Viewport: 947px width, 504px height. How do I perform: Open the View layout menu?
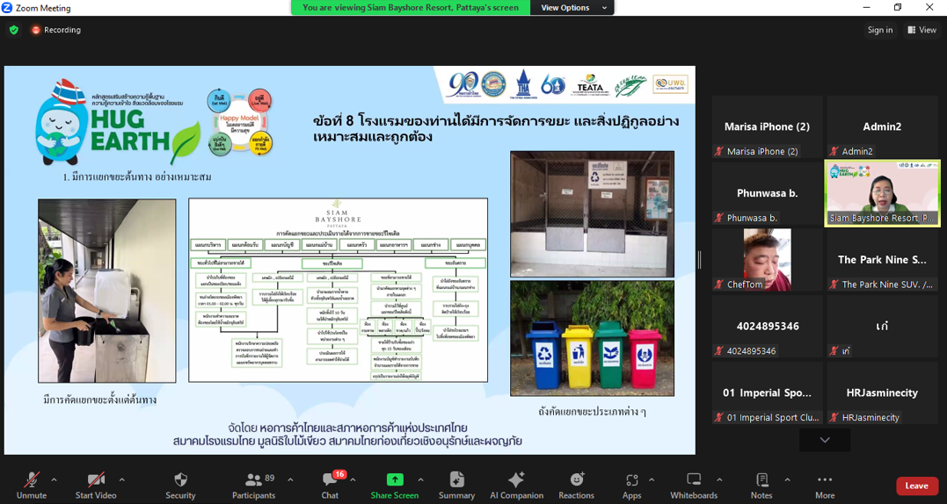click(924, 30)
